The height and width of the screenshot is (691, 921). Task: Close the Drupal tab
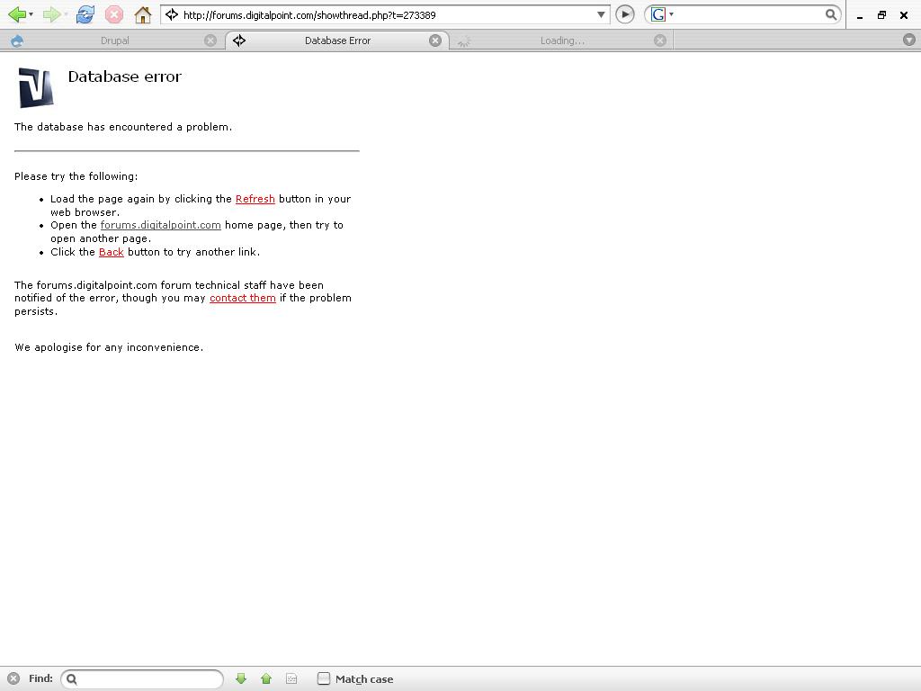pos(210,40)
